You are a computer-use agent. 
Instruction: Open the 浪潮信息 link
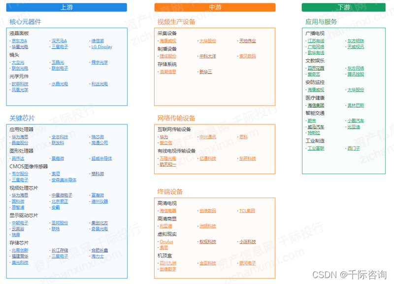tap(168, 72)
